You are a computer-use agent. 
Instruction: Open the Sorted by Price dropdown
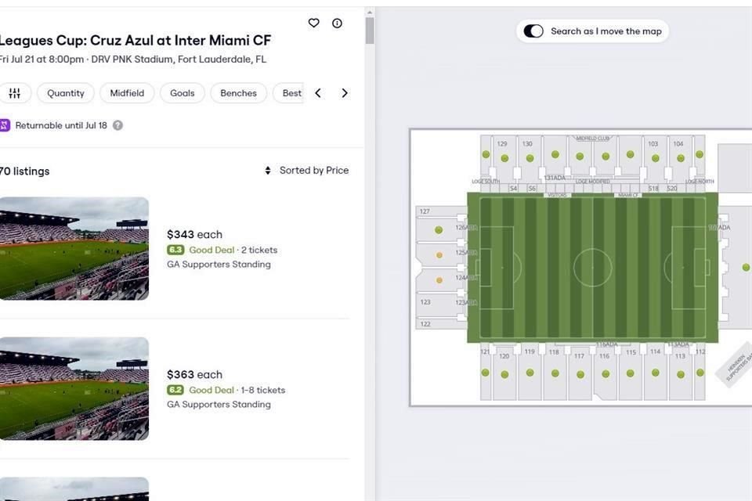click(307, 170)
